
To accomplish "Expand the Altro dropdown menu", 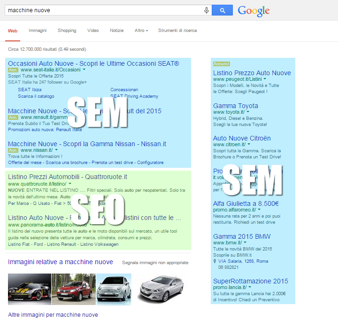I will click(x=141, y=31).
